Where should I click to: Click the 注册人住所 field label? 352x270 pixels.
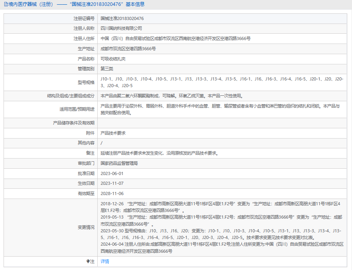tap(84, 38)
